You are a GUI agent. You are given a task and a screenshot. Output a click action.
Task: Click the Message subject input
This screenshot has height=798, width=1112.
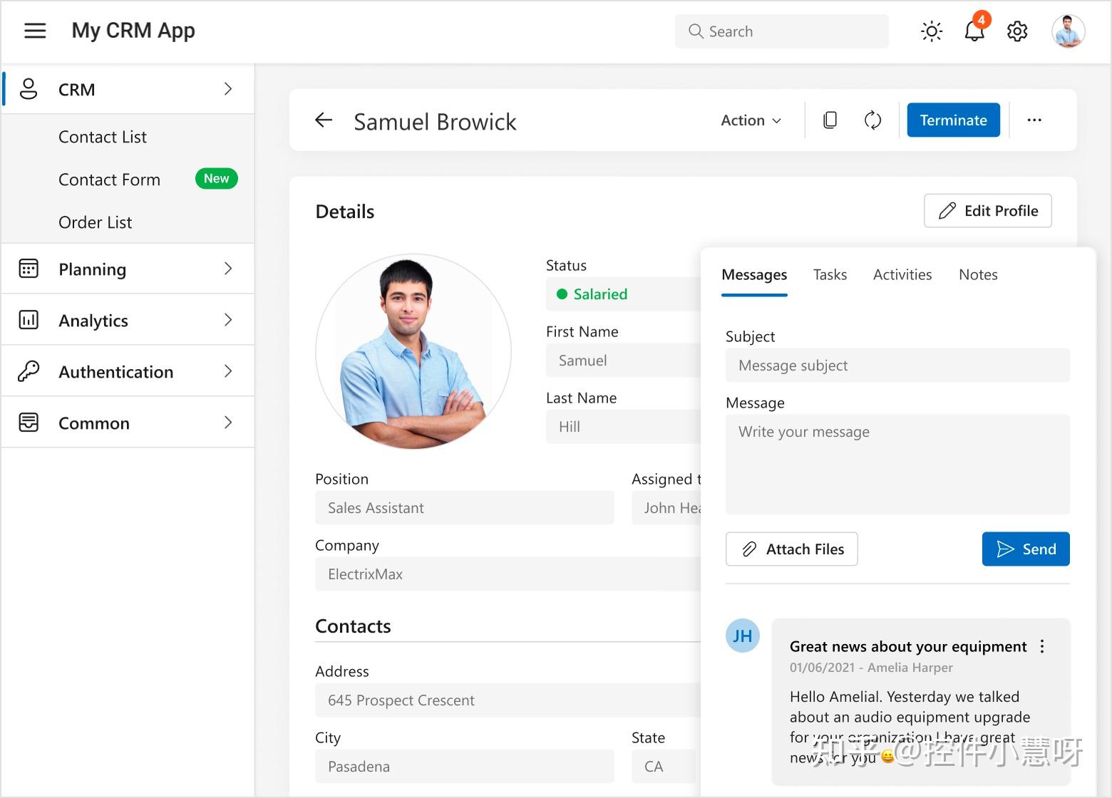coord(897,366)
